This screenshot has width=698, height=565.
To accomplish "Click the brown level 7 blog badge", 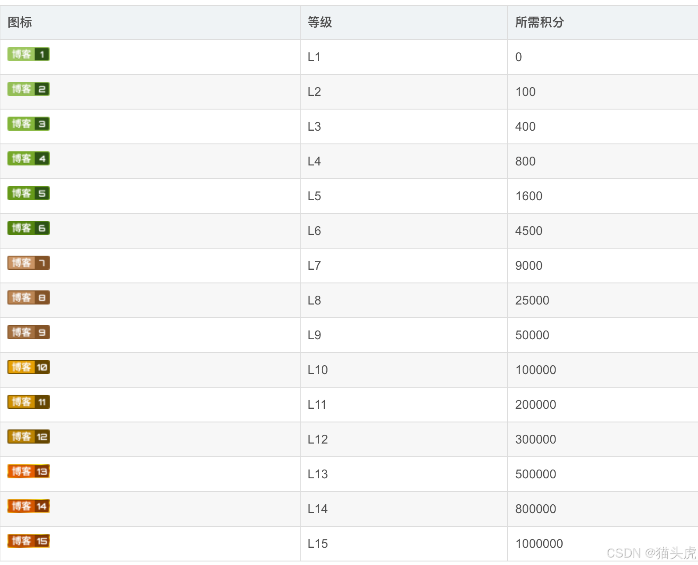I will (x=29, y=263).
